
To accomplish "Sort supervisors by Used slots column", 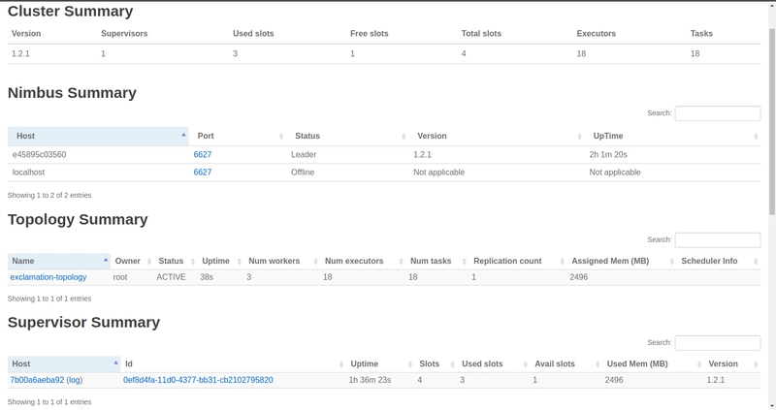I will pos(493,364).
